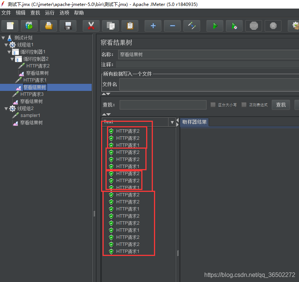Select 察看结果树 under HTTP请求2
This screenshot has width=299, height=282.
37,73
